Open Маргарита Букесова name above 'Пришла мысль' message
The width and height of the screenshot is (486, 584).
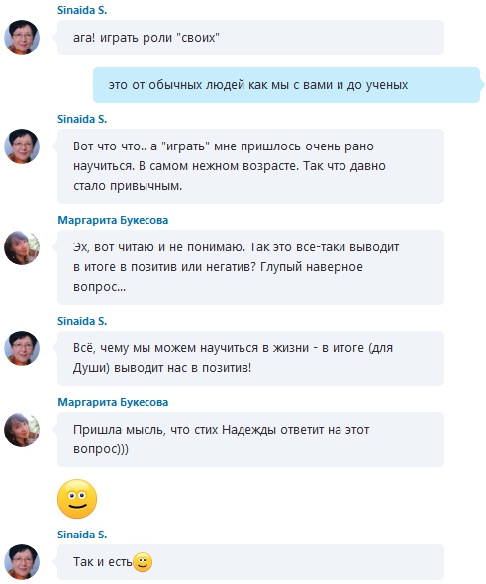[x=113, y=402]
